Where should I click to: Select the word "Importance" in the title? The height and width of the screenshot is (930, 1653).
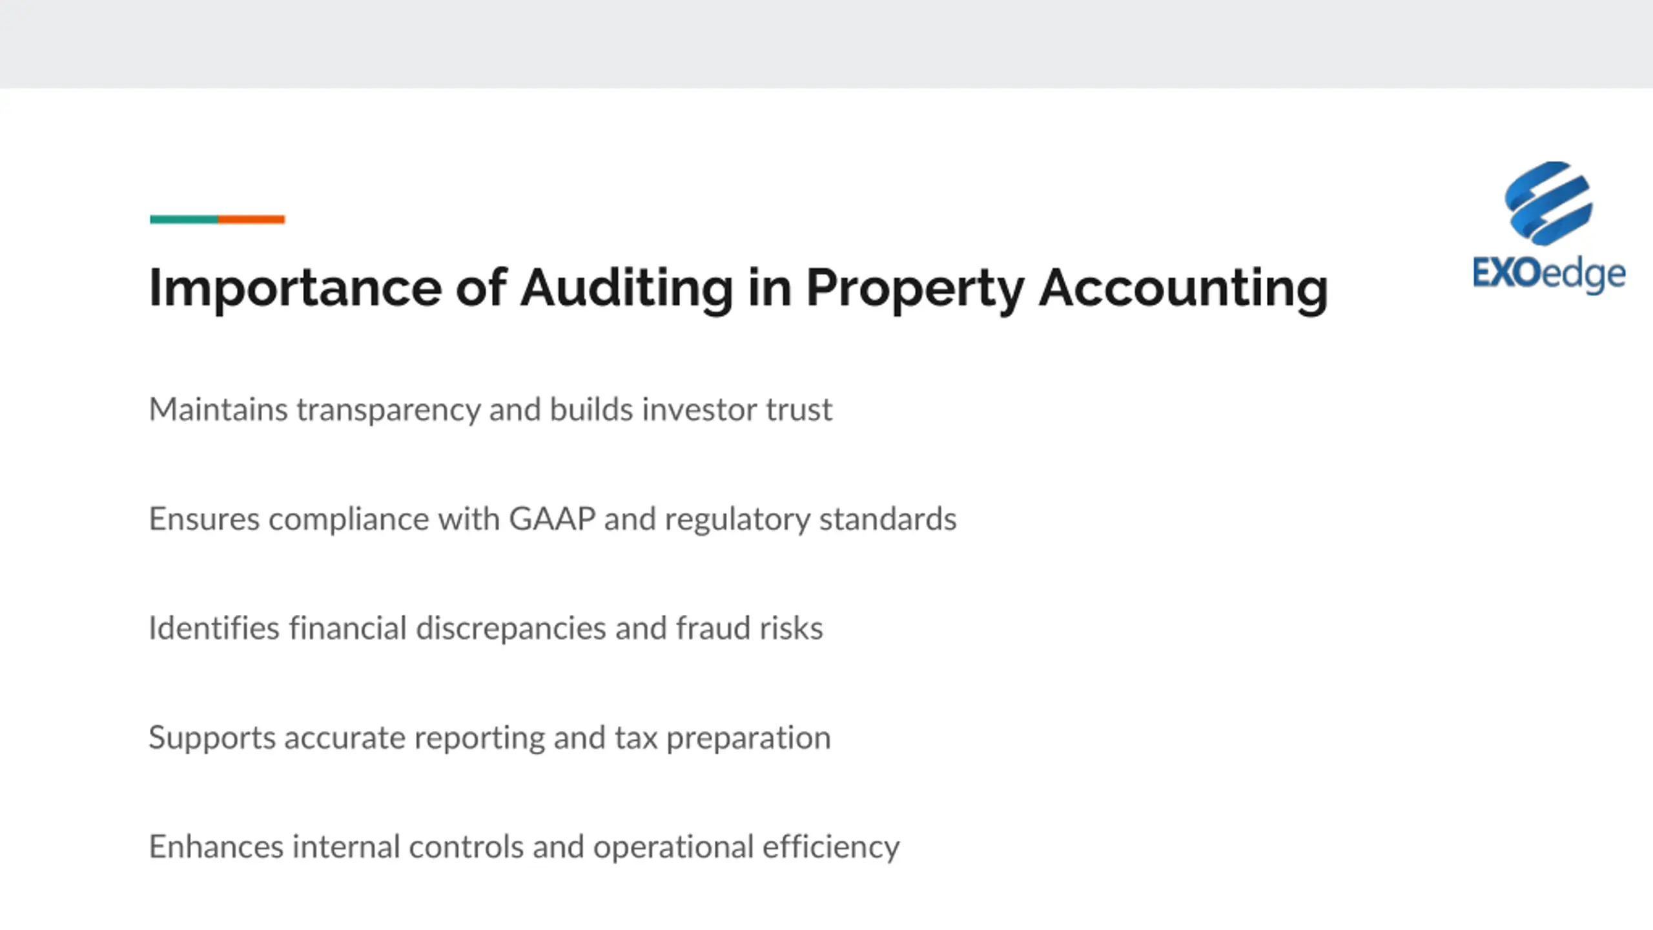coord(295,289)
